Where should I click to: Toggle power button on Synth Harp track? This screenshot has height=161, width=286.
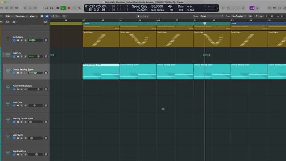[14, 40]
